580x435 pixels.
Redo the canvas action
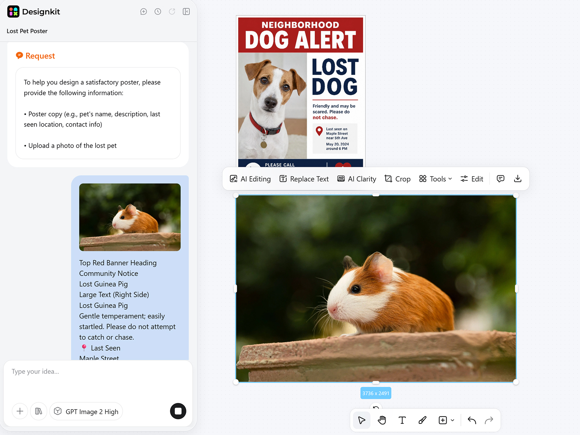pyautogui.click(x=489, y=420)
